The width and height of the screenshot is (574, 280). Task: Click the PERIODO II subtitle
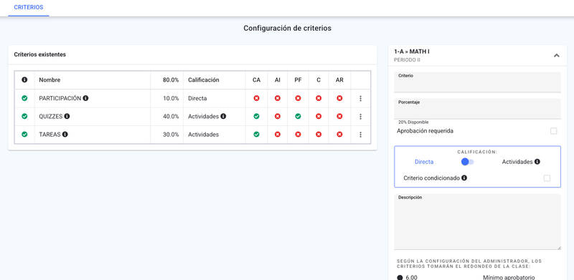pyautogui.click(x=407, y=59)
